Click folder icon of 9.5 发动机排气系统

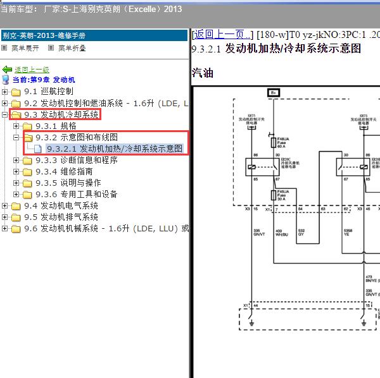(x=16, y=217)
